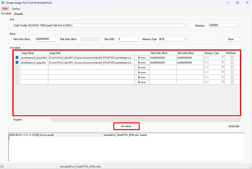Click the Ameba Image Tool app icon
This screenshot has height=169, width=252.
pyautogui.click(x=3, y=2)
